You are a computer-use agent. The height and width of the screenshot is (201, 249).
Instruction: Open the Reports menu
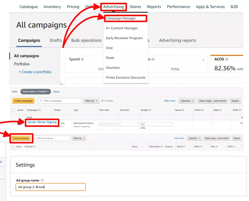(154, 7)
